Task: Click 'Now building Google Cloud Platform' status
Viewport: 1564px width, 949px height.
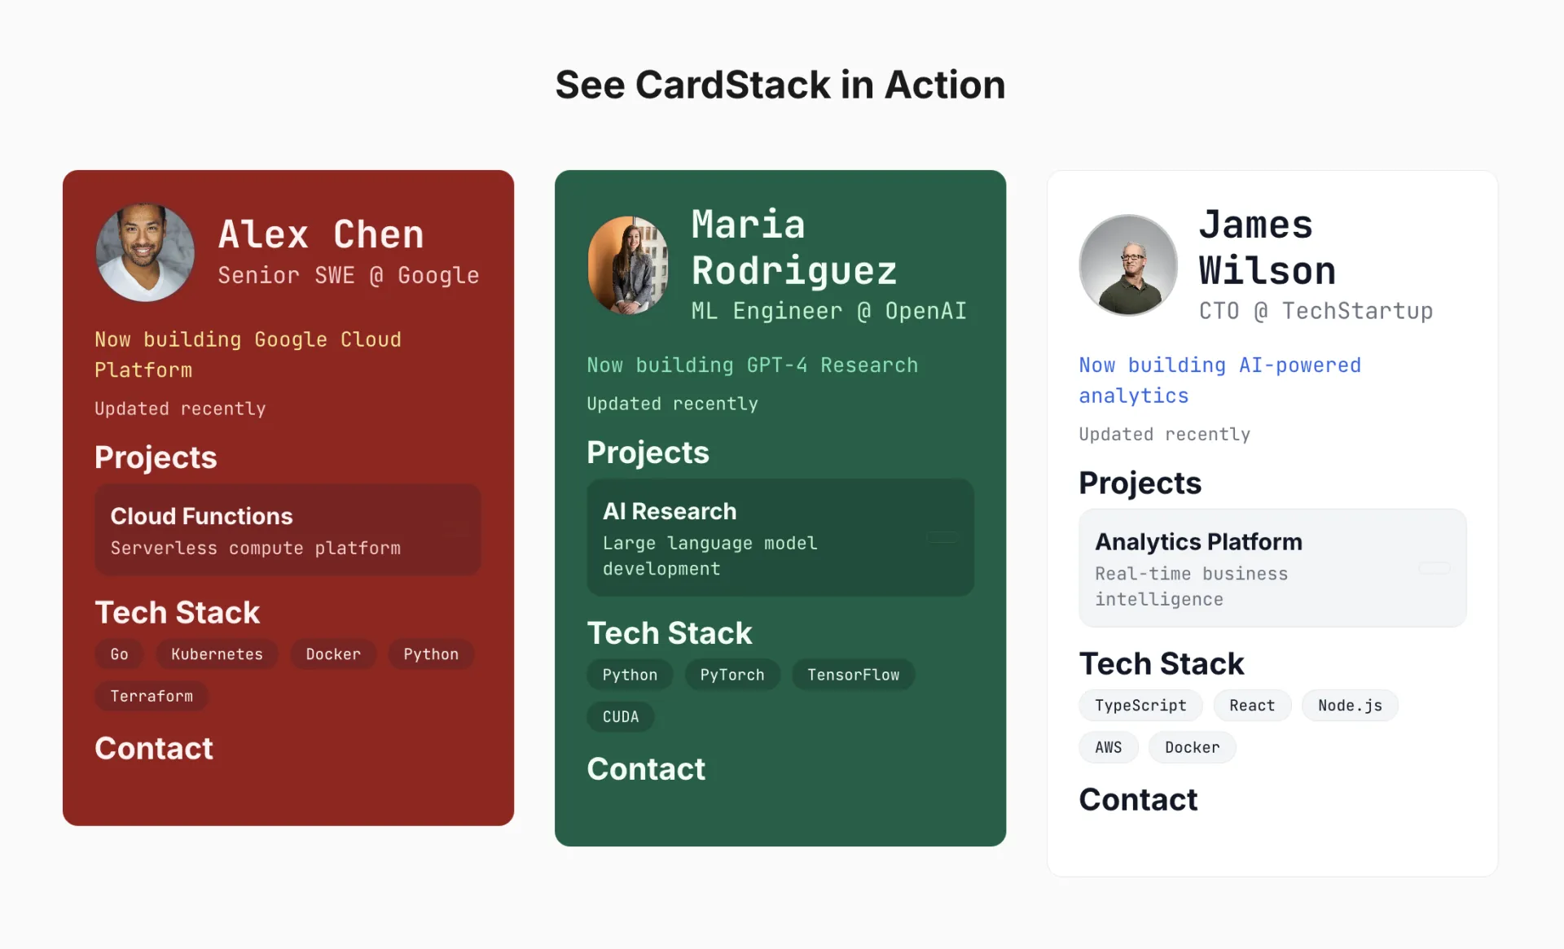Action: 248,354
